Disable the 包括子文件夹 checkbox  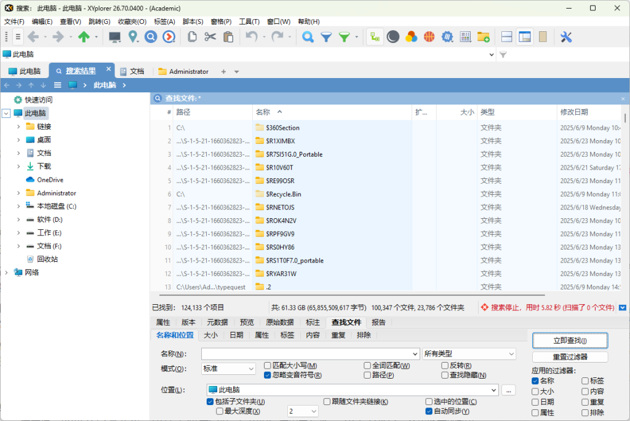point(211,401)
